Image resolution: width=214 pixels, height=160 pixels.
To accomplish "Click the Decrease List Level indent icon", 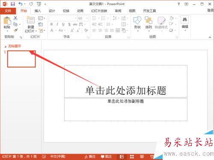I will [x=95, y=24].
